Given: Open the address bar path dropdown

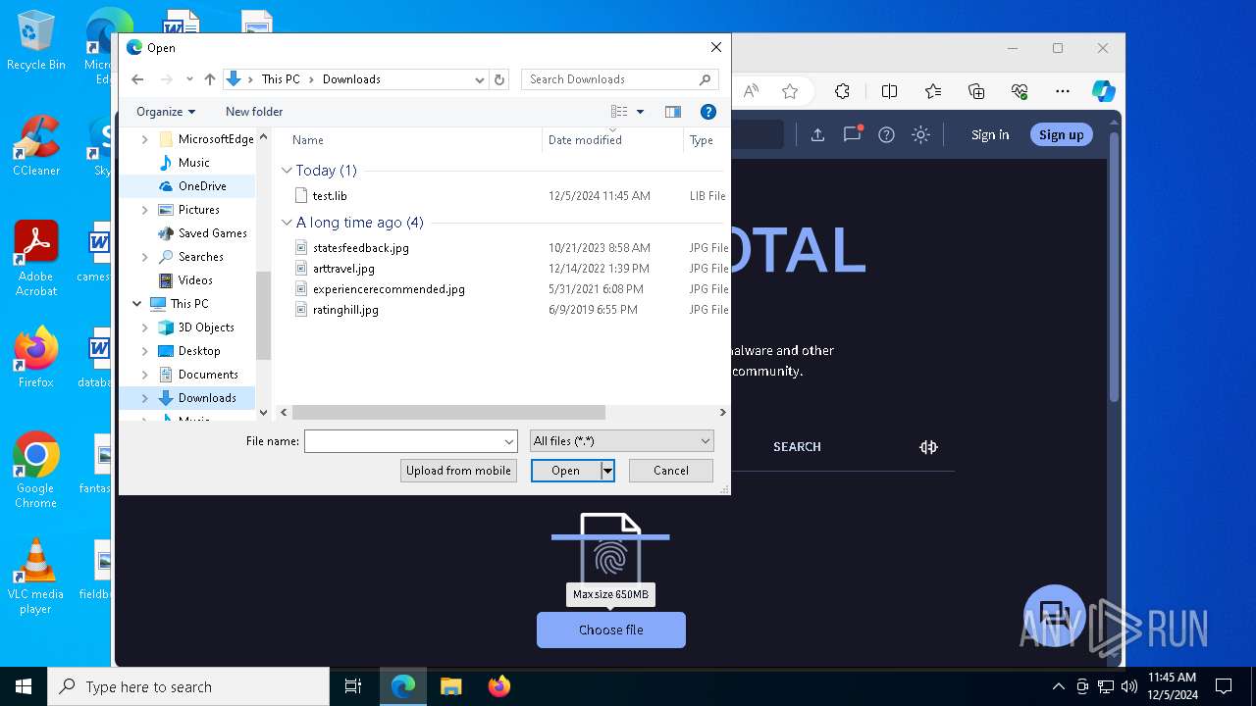Looking at the screenshot, I should coord(479,79).
